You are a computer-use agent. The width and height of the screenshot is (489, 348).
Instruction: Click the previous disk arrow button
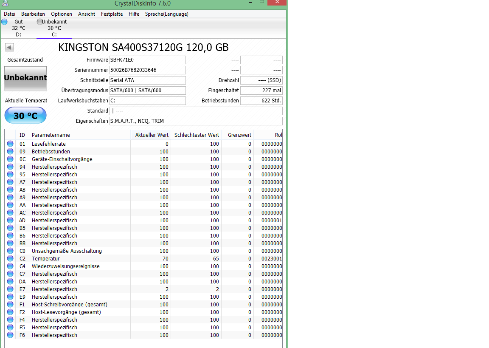[9, 47]
